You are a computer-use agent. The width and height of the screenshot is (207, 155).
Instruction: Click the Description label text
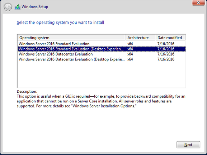point(27,91)
